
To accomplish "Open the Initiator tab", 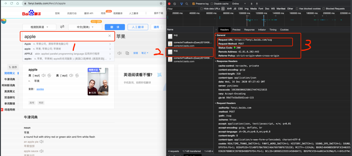I will coord(262,30).
